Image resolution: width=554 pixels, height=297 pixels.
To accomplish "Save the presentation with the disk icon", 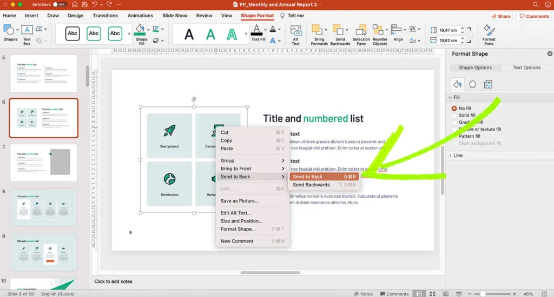I will pyautogui.click(x=84, y=4).
